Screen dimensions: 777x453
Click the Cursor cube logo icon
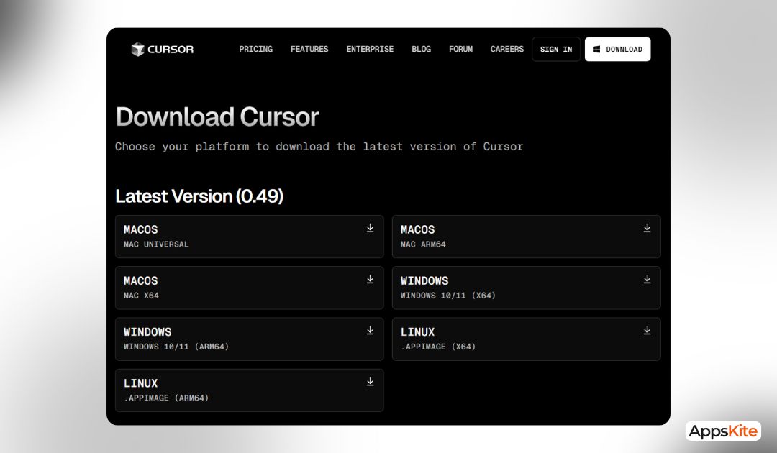137,49
